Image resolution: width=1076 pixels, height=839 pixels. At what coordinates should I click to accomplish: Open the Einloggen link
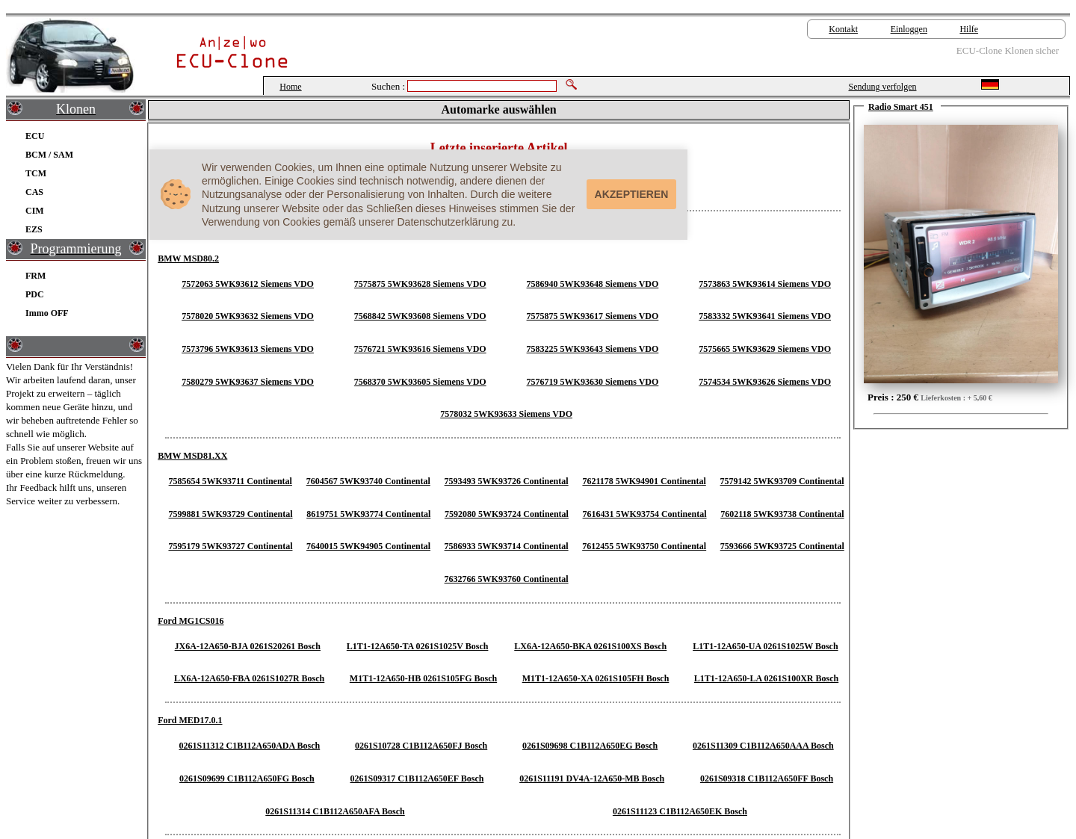(x=909, y=29)
